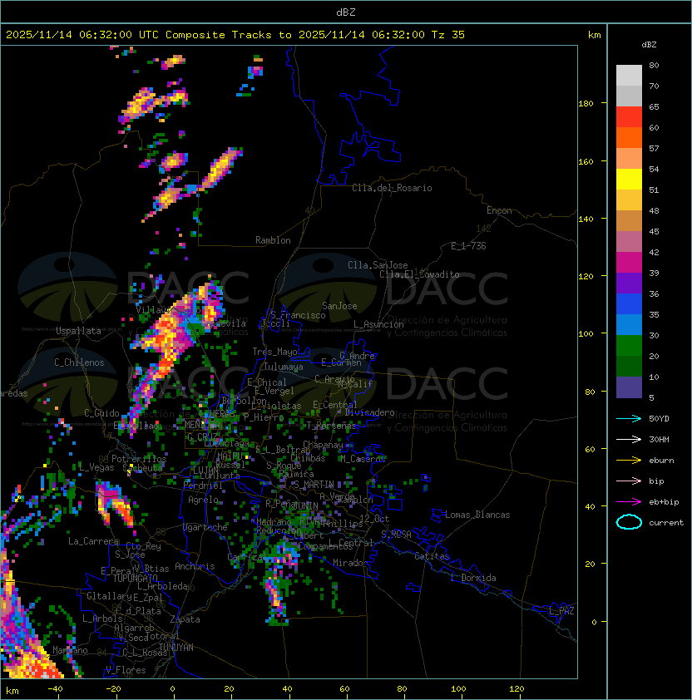Click the 'Agrelo' map label

coord(203,500)
